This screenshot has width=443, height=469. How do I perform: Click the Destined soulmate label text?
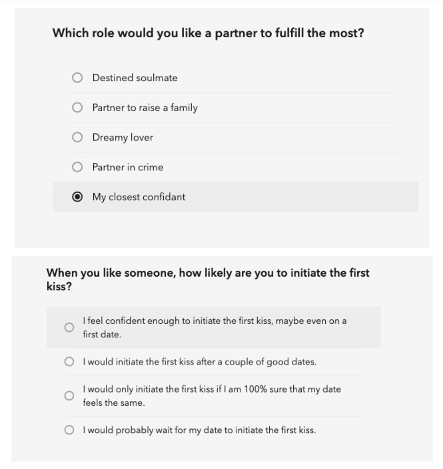pyautogui.click(x=135, y=78)
